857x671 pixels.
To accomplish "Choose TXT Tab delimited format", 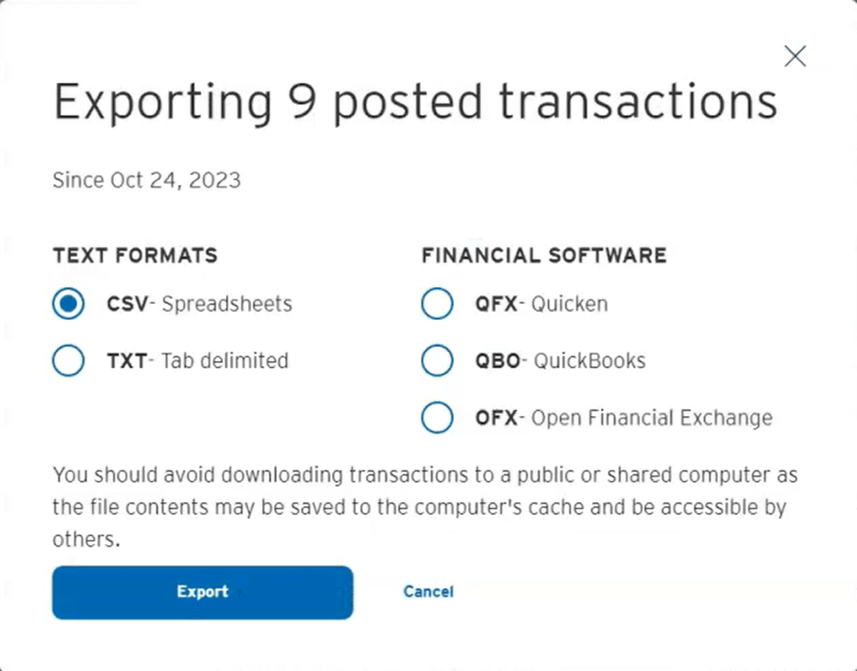I will tap(67, 360).
